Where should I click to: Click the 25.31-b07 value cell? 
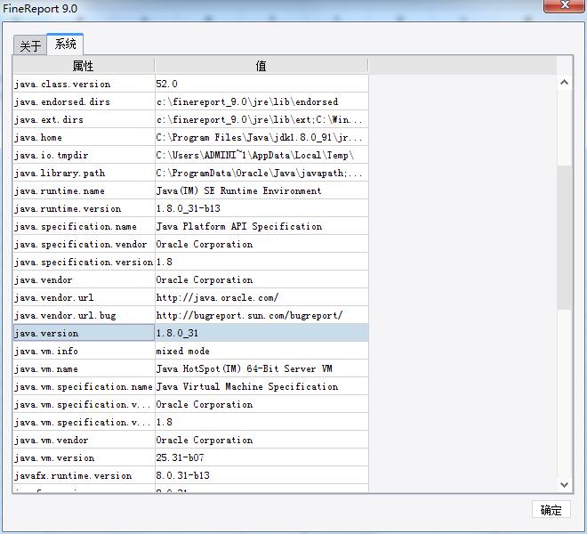point(261,457)
